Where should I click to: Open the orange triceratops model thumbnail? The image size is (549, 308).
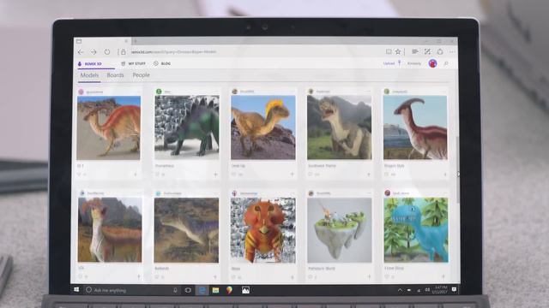(263, 230)
